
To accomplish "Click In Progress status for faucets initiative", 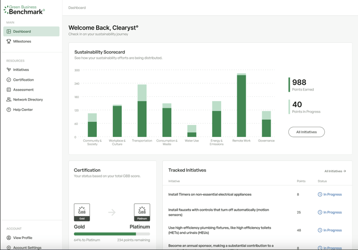I will point(330,213).
